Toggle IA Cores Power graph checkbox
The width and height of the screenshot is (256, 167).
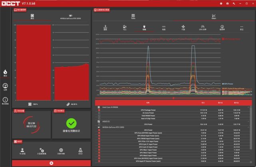tap(99, 113)
